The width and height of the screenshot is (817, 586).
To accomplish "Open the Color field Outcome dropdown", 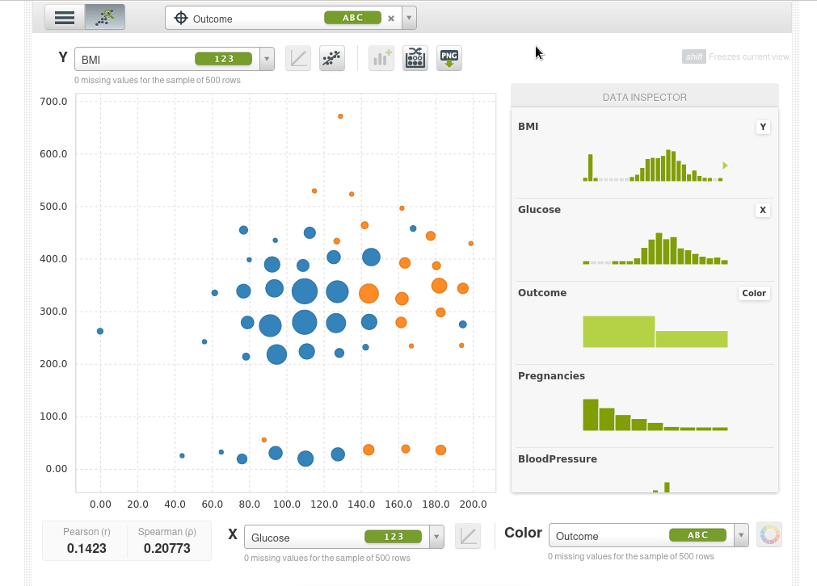I will (x=741, y=535).
